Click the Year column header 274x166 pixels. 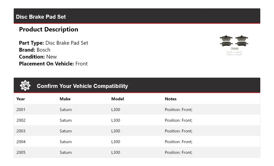click(21, 99)
